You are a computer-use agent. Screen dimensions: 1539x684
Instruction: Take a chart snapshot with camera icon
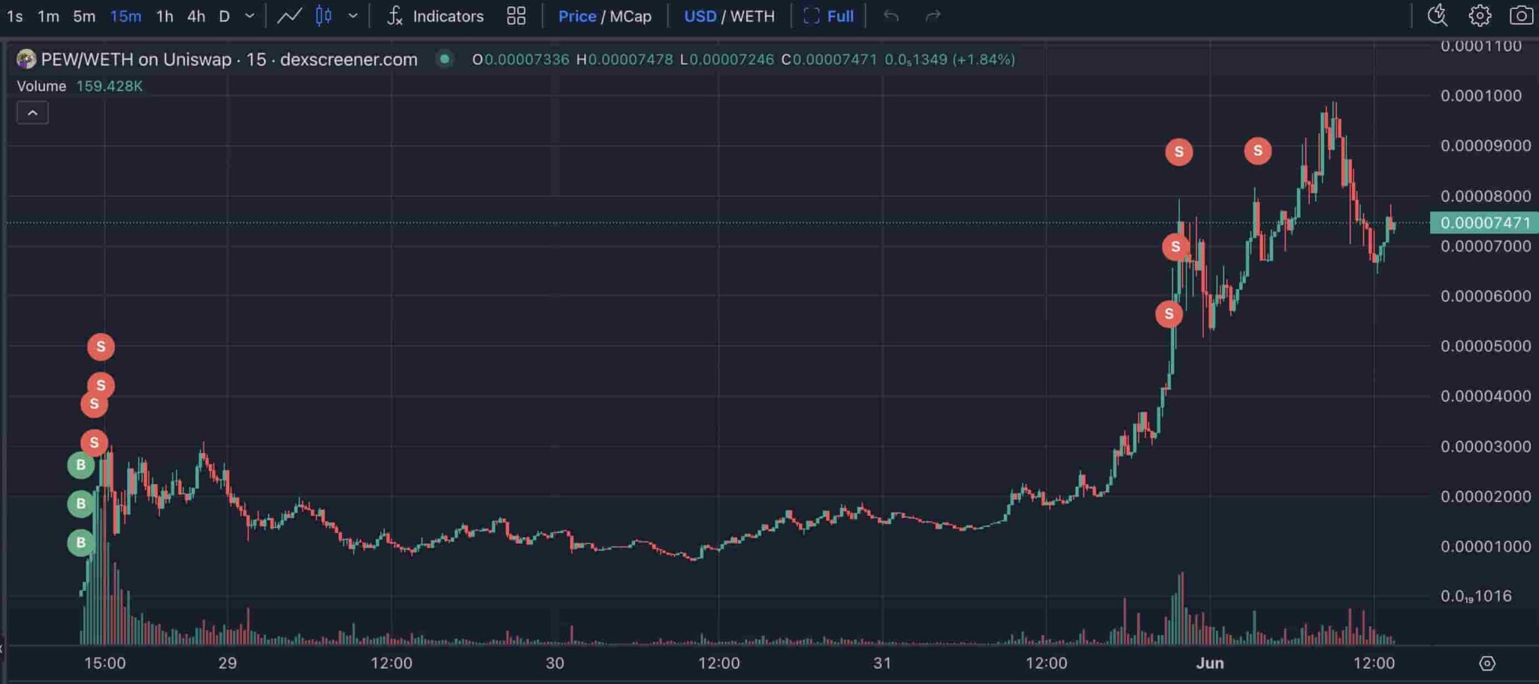[1521, 16]
